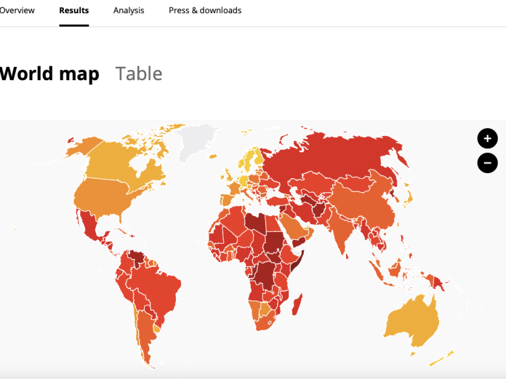Open Press & downloads
Viewport: 506px width, 379px height.
(204, 10)
